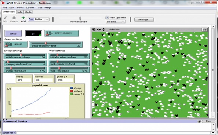
Task: Click the view arrow-box icon next to ticks
Action: point(94,29)
